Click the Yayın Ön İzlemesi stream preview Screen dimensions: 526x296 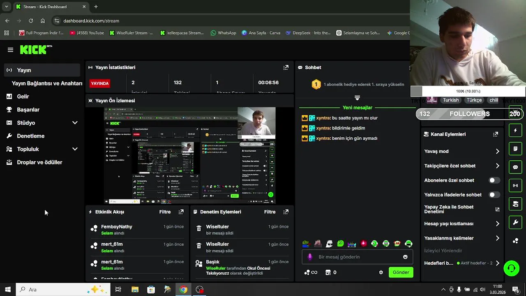189,155
